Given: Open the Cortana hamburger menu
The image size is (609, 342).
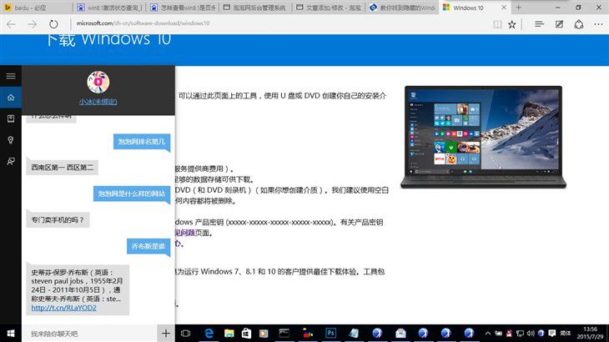Looking at the screenshot, I should pos(11,76).
